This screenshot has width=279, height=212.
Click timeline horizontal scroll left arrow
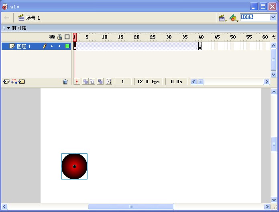[x=194, y=82]
